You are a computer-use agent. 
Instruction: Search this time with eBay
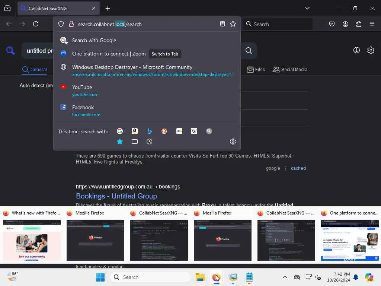179,131
